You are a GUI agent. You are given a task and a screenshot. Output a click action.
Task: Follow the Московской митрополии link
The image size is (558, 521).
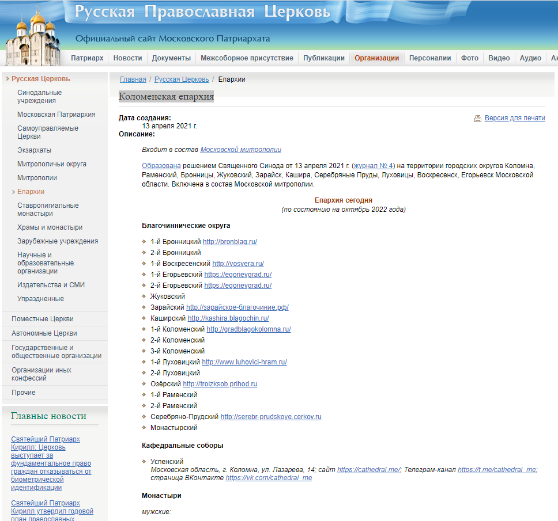(x=240, y=150)
